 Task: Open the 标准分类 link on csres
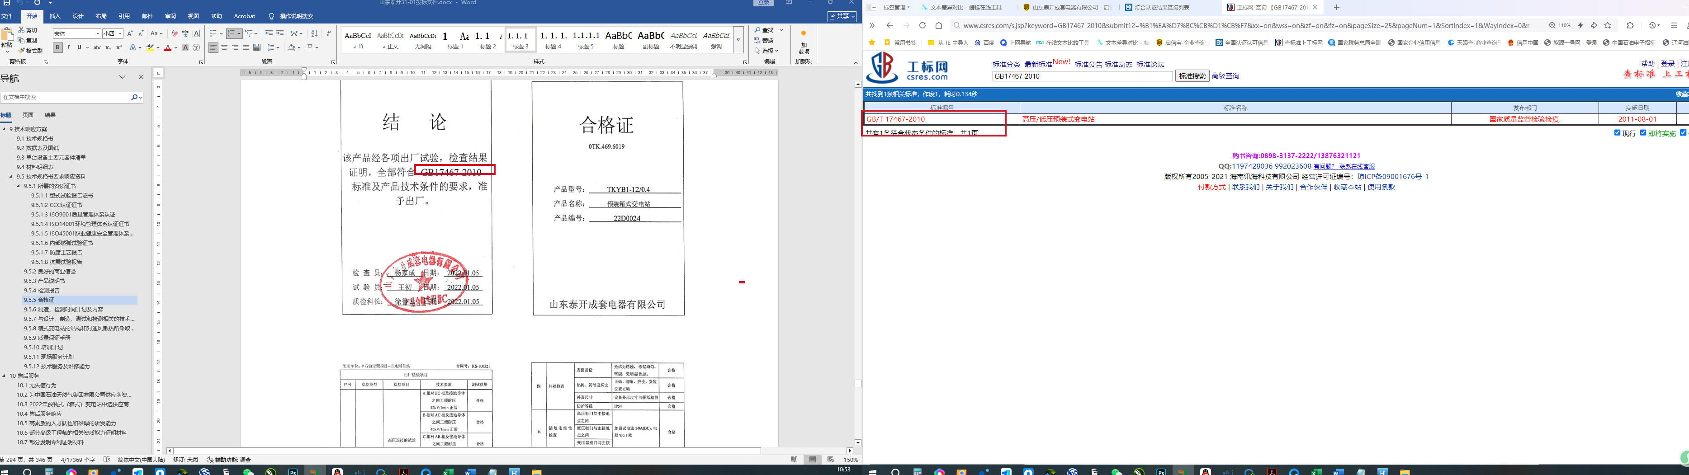click(1006, 65)
